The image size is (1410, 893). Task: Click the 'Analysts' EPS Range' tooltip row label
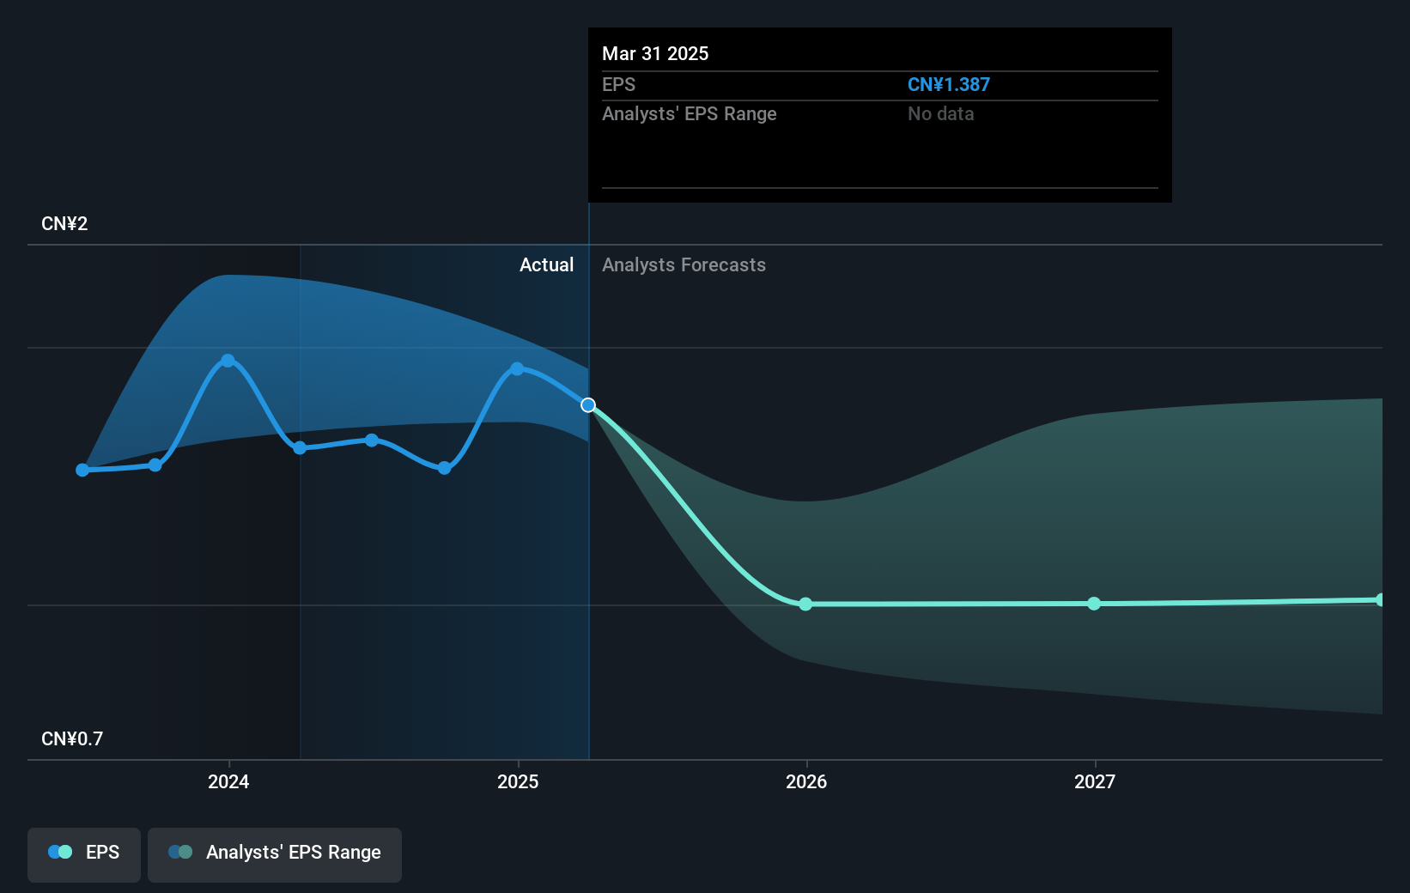(x=689, y=114)
